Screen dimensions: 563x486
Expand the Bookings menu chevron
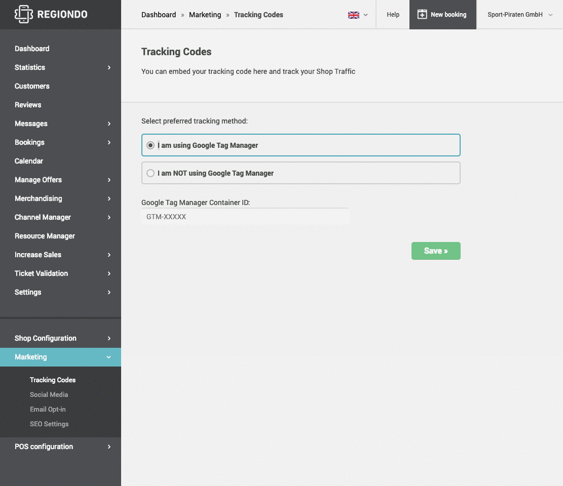click(x=109, y=142)
